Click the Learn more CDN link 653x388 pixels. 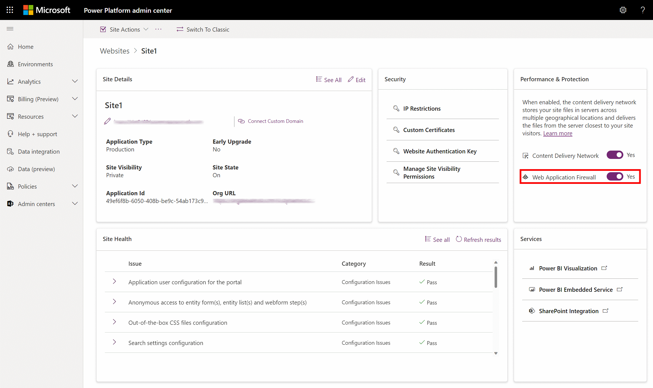tap(557, 133)
